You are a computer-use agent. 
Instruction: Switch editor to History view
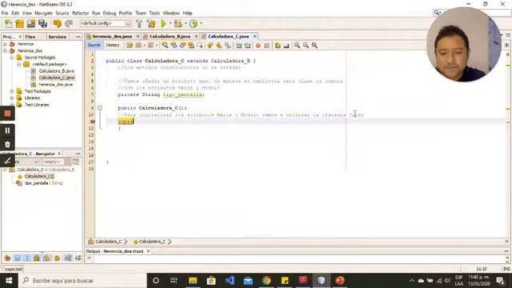[x=113, y=45]
